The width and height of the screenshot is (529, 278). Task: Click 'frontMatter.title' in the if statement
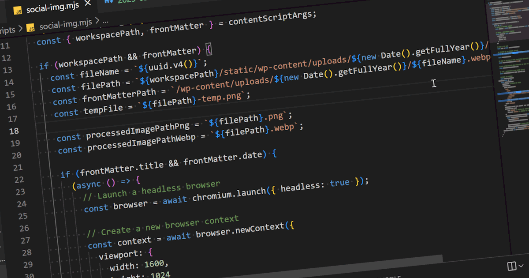122,168
